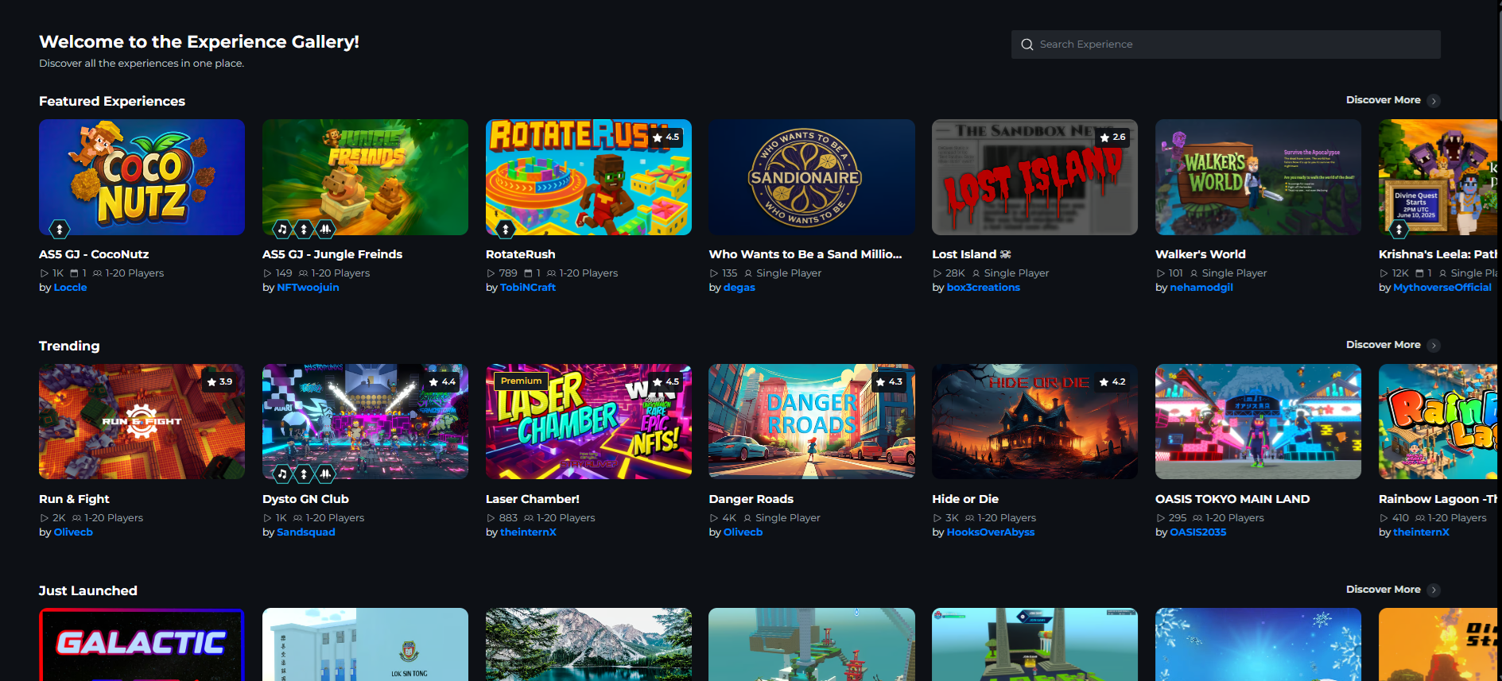The width and height of the screenshot is (1502, 681).
Task: Click the middle hexagon badge on Dysto GN Club
Action: [x=304, y=474]
